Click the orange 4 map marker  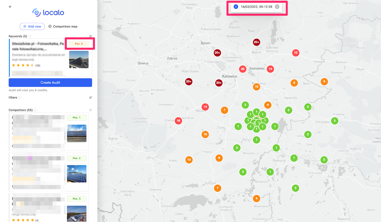tap(256, 198)
